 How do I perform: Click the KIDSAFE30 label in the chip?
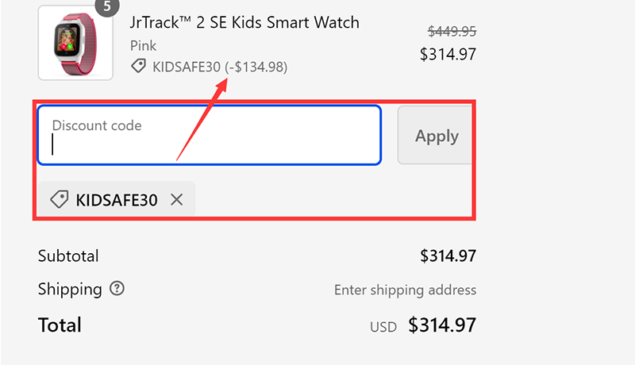[x=117, y=200]
